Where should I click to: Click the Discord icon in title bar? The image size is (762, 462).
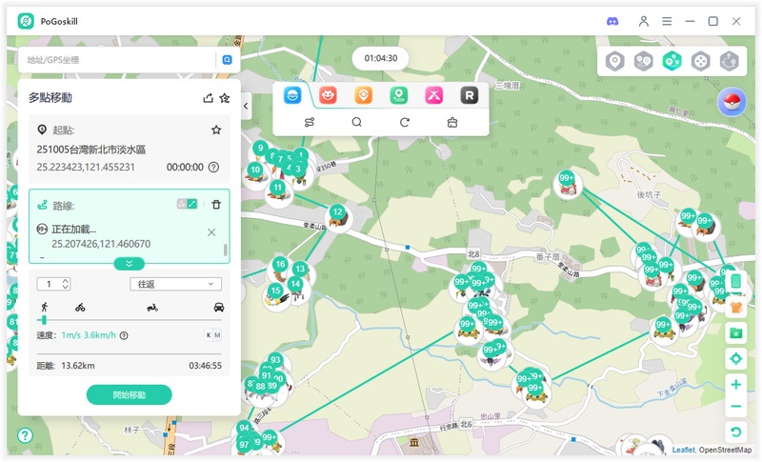coord(612,21)
